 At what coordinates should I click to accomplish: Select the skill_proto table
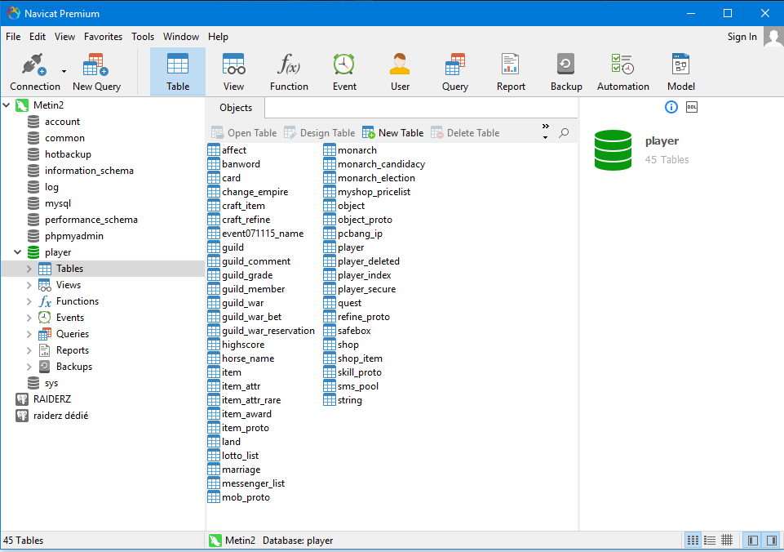360,372
